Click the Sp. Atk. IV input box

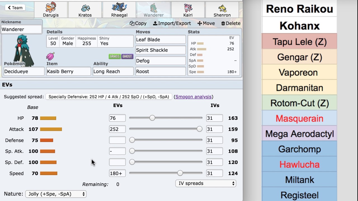215,151
